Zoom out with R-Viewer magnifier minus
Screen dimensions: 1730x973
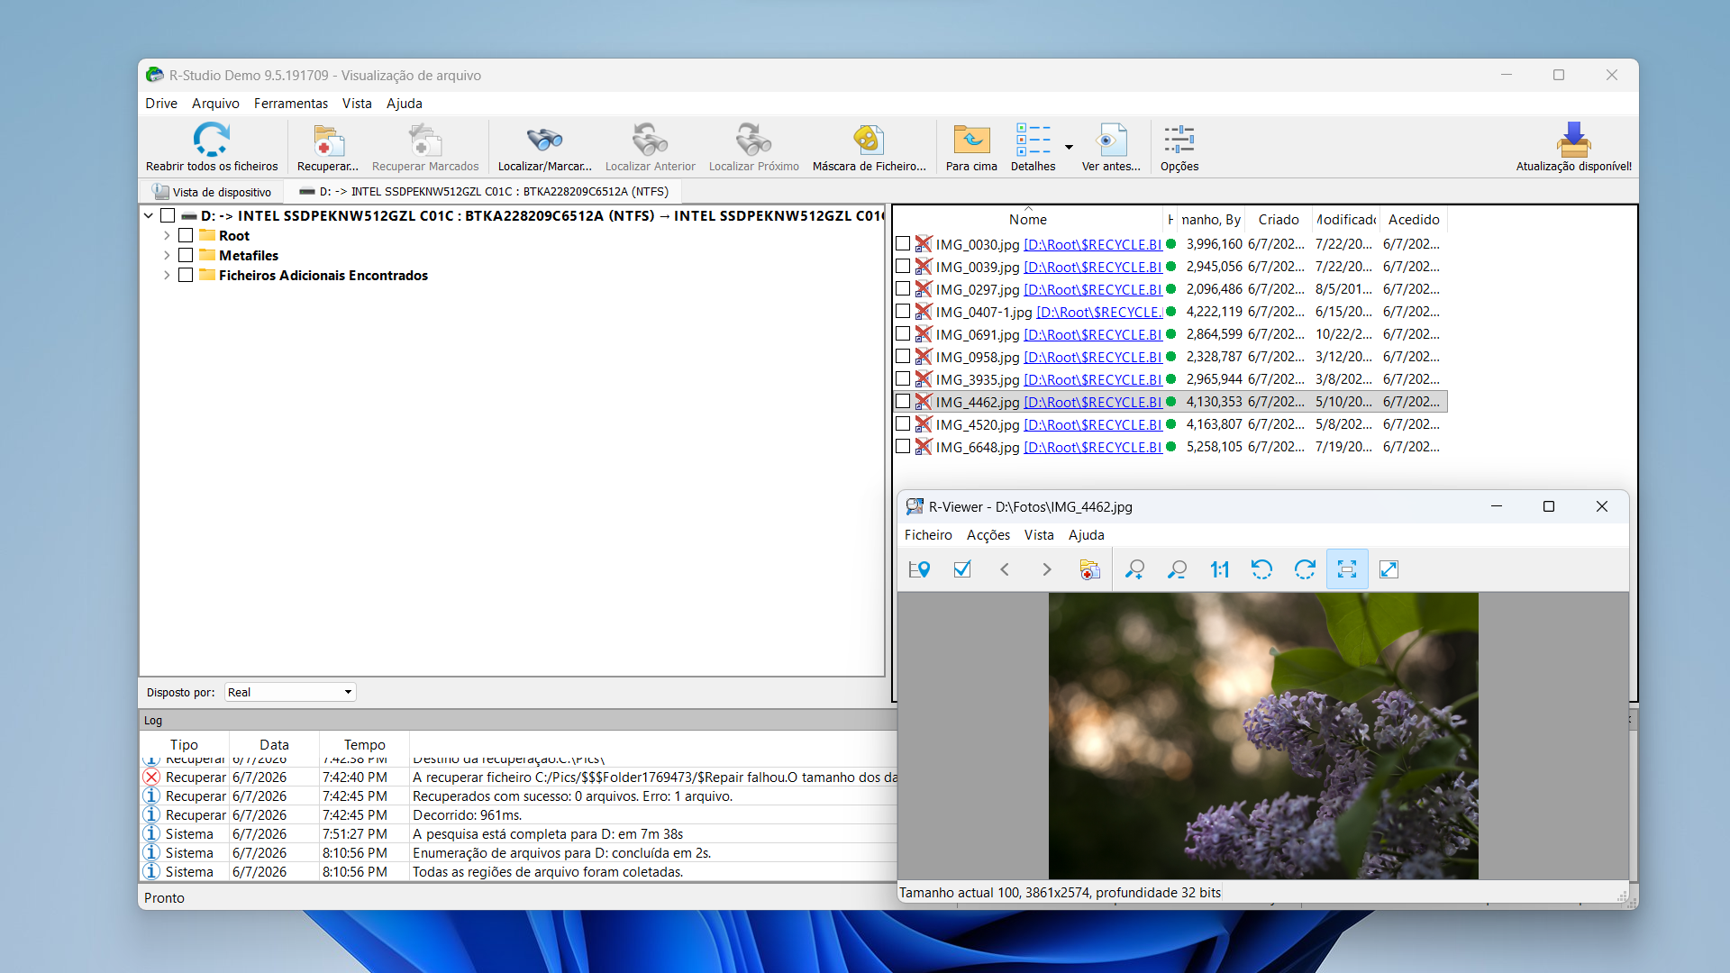point(1177,569)
